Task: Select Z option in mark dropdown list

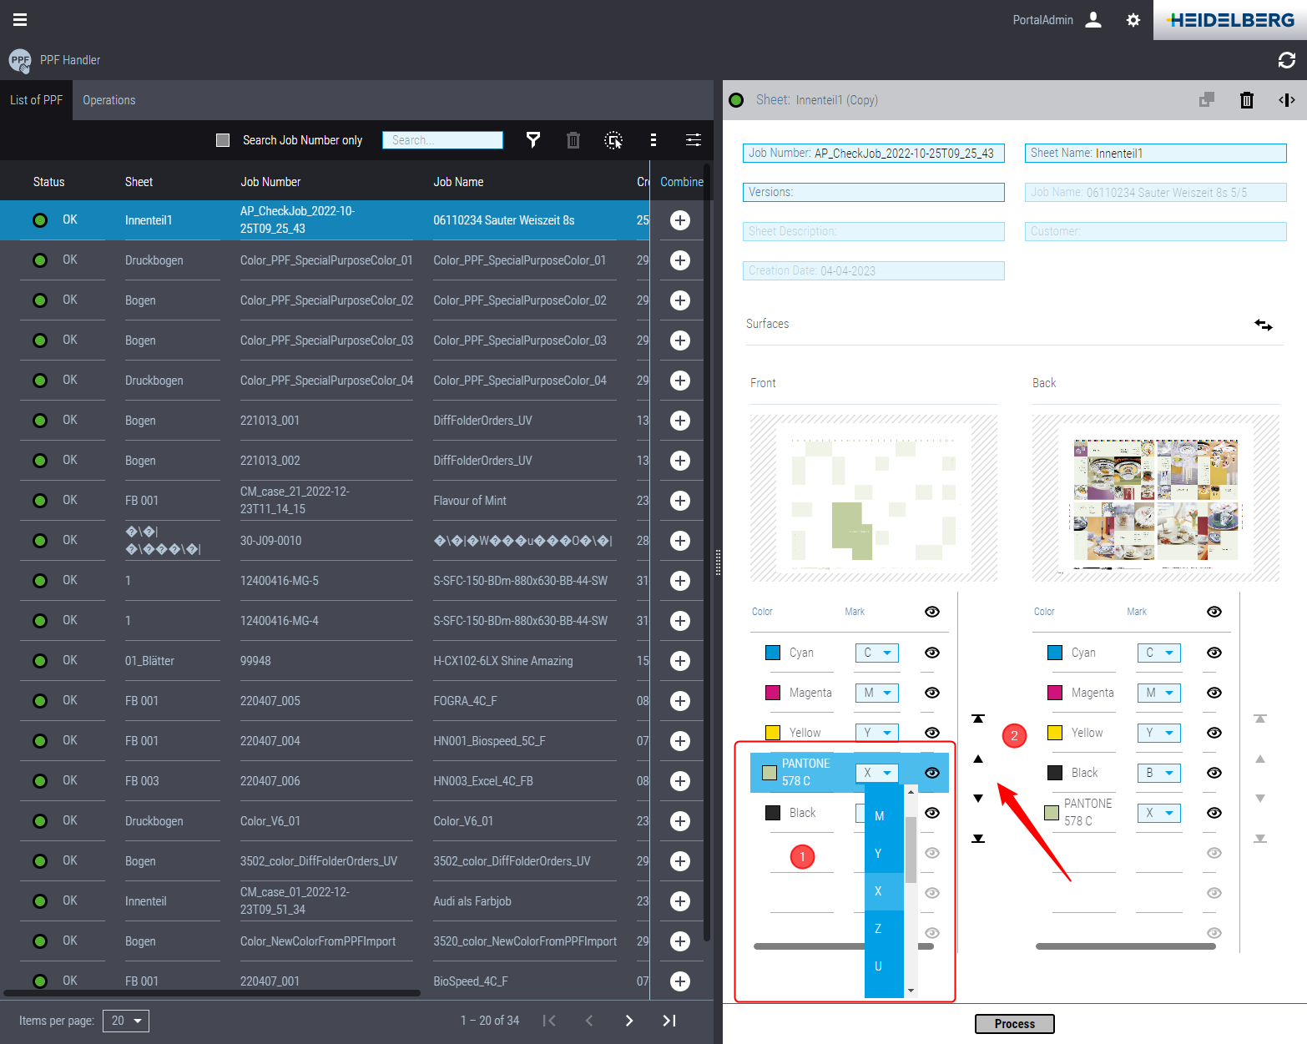Action: [x=878, y=929]
